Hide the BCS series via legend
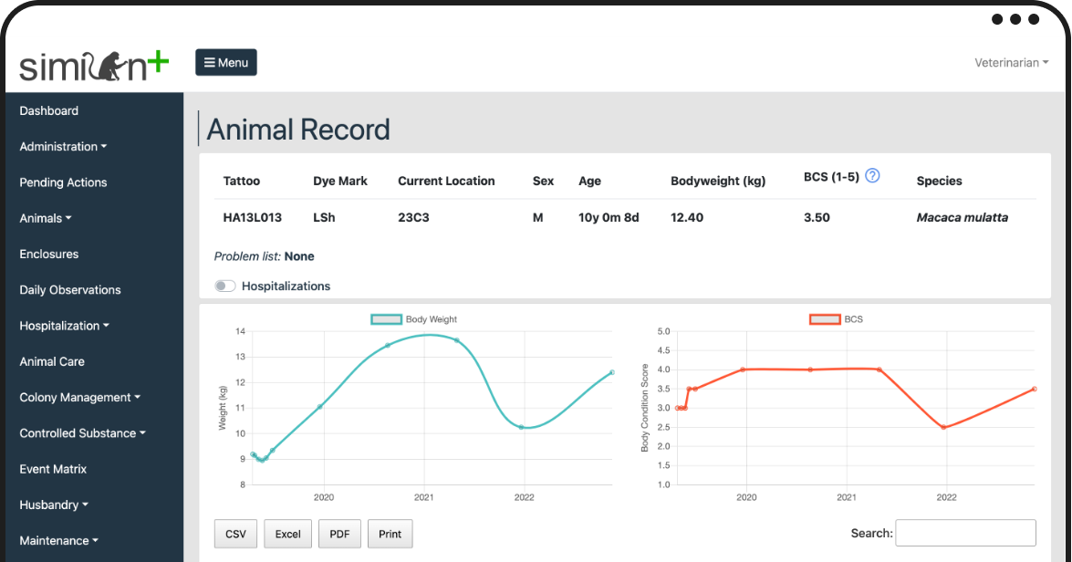Viewport: 1072px width, 562px height. pos(825,319)
